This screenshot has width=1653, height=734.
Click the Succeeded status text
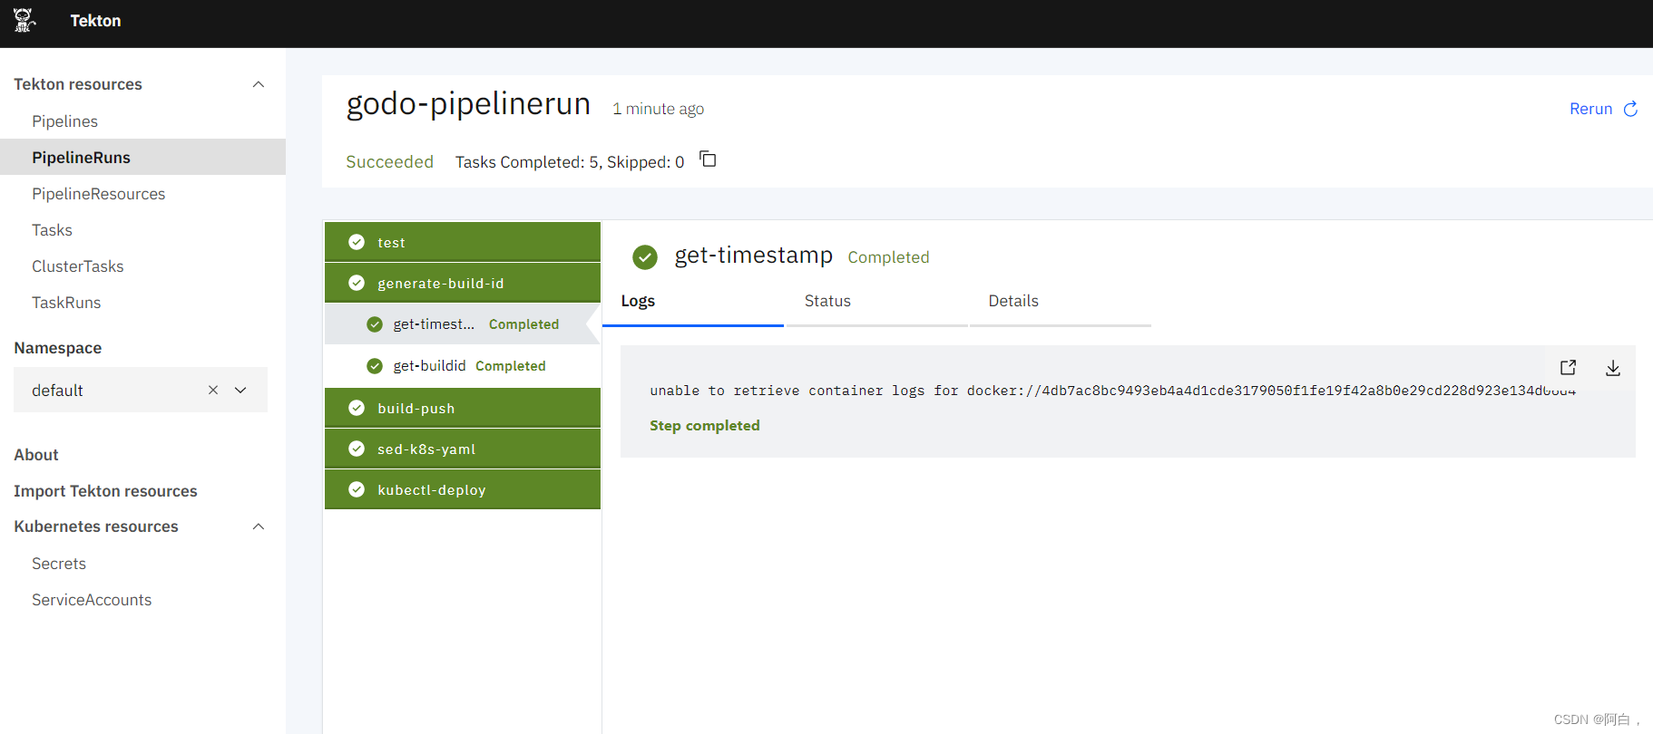389,161
